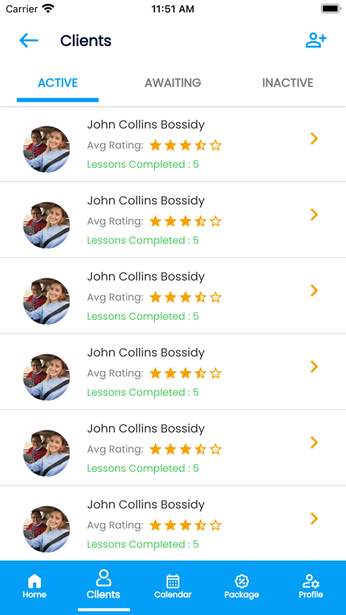The width and height of the screenshot is (346, 615).
Task: Tap second client's profile photo
Action: pyautogui.click(x=47, y=225)
